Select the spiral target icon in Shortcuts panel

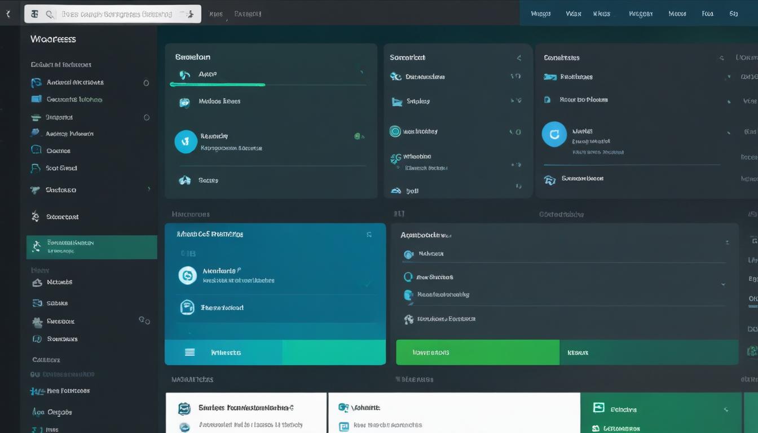click(x=395, y=131)
